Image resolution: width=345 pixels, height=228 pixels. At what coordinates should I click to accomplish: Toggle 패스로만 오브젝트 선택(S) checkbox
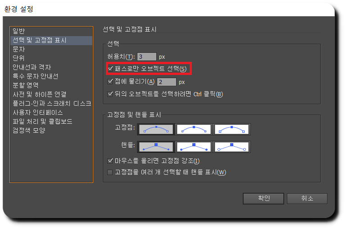click(x=110, y=69)
